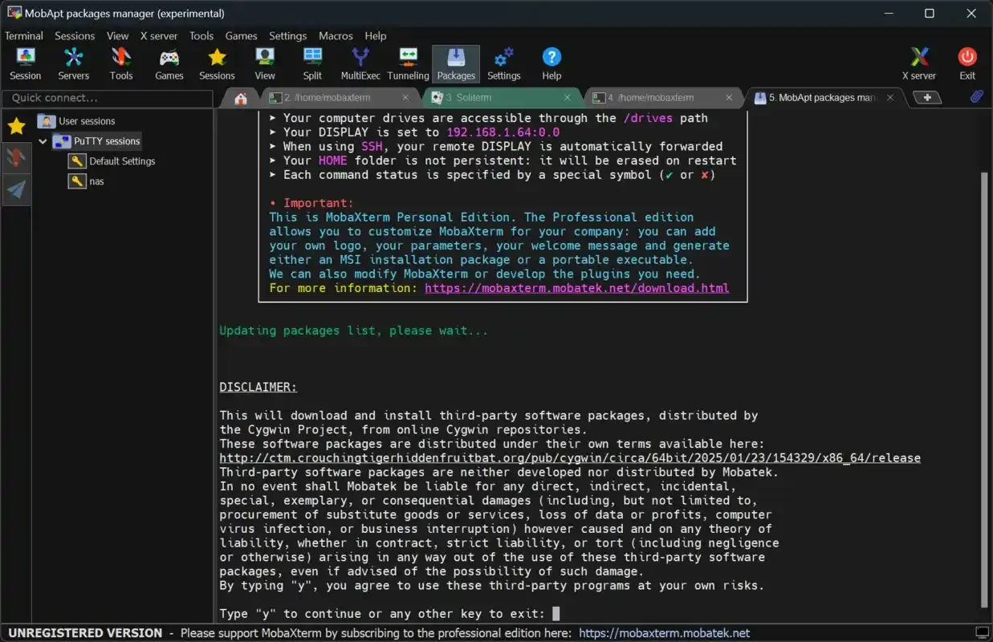
Task: Open the Help menu
Action: (376, 35)
